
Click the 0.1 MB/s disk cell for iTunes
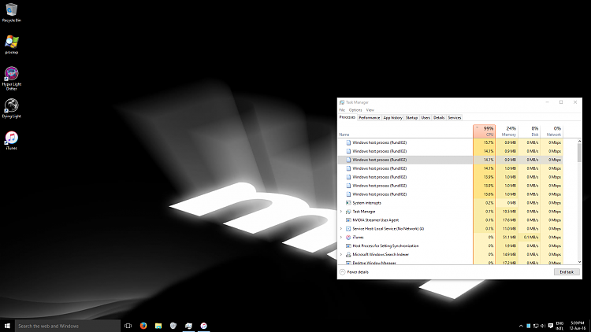530,238
